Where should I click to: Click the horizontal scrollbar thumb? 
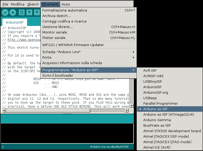pyautogui.click(x=48, y=110)
